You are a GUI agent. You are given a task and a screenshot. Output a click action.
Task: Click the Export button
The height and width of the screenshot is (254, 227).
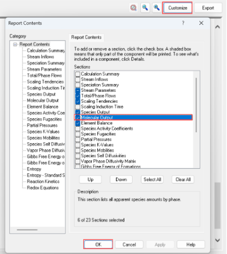click(208, 8)
